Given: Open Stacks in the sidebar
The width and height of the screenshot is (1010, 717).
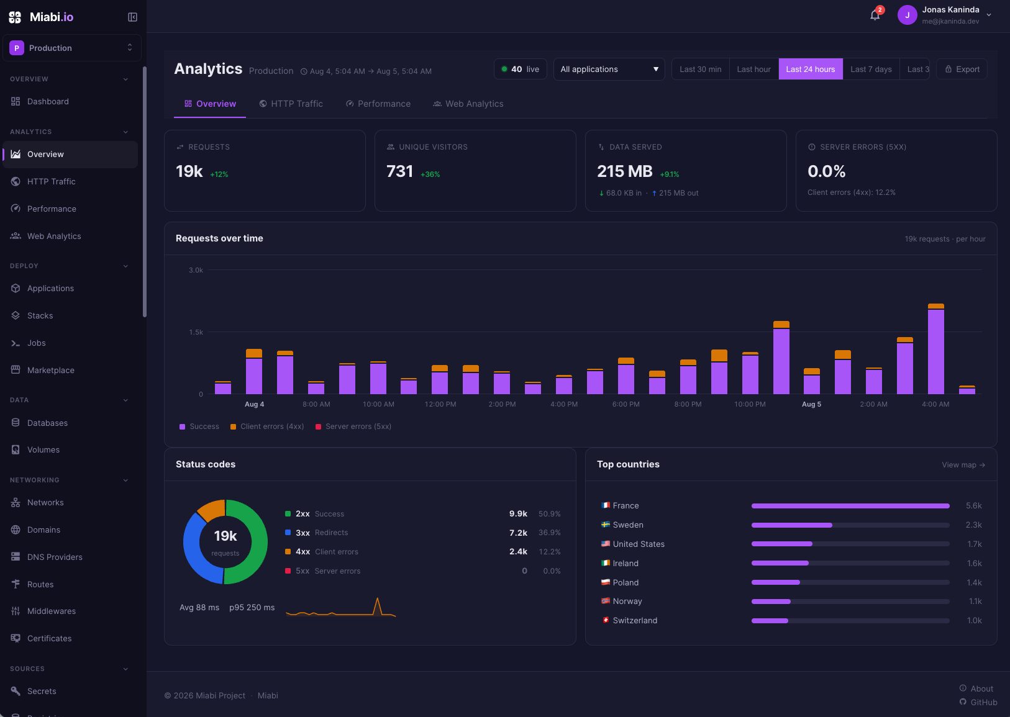Looking at the screenshot, I should [x=70, y=316].
